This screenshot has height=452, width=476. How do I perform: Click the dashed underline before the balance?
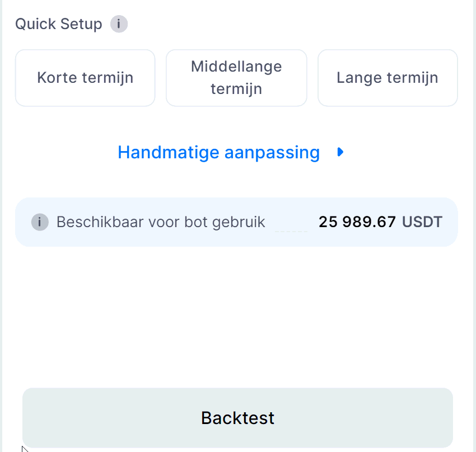pos(291,230)
